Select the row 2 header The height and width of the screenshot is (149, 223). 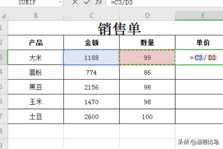pyautogui.click(x=4, y=42)
